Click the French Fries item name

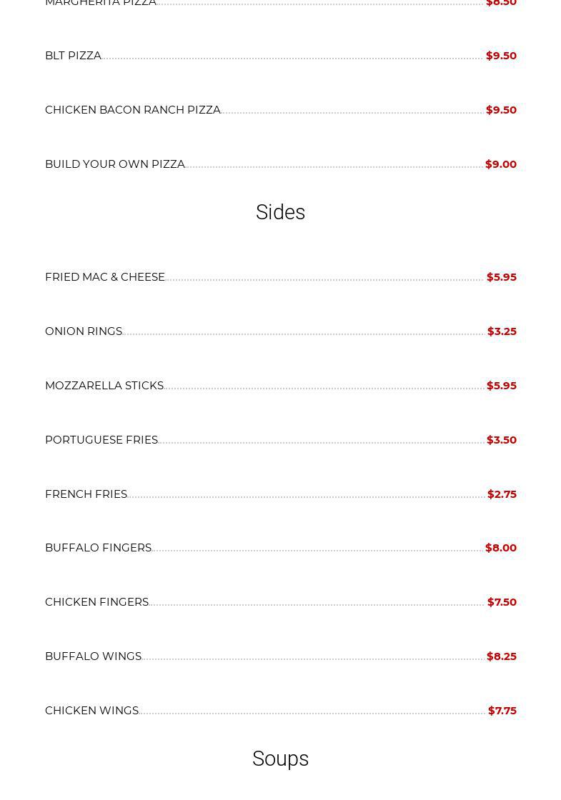point(86,494)
